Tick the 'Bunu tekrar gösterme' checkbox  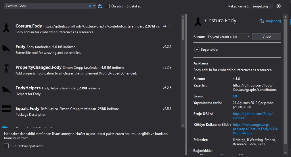(x=6, y=146)
